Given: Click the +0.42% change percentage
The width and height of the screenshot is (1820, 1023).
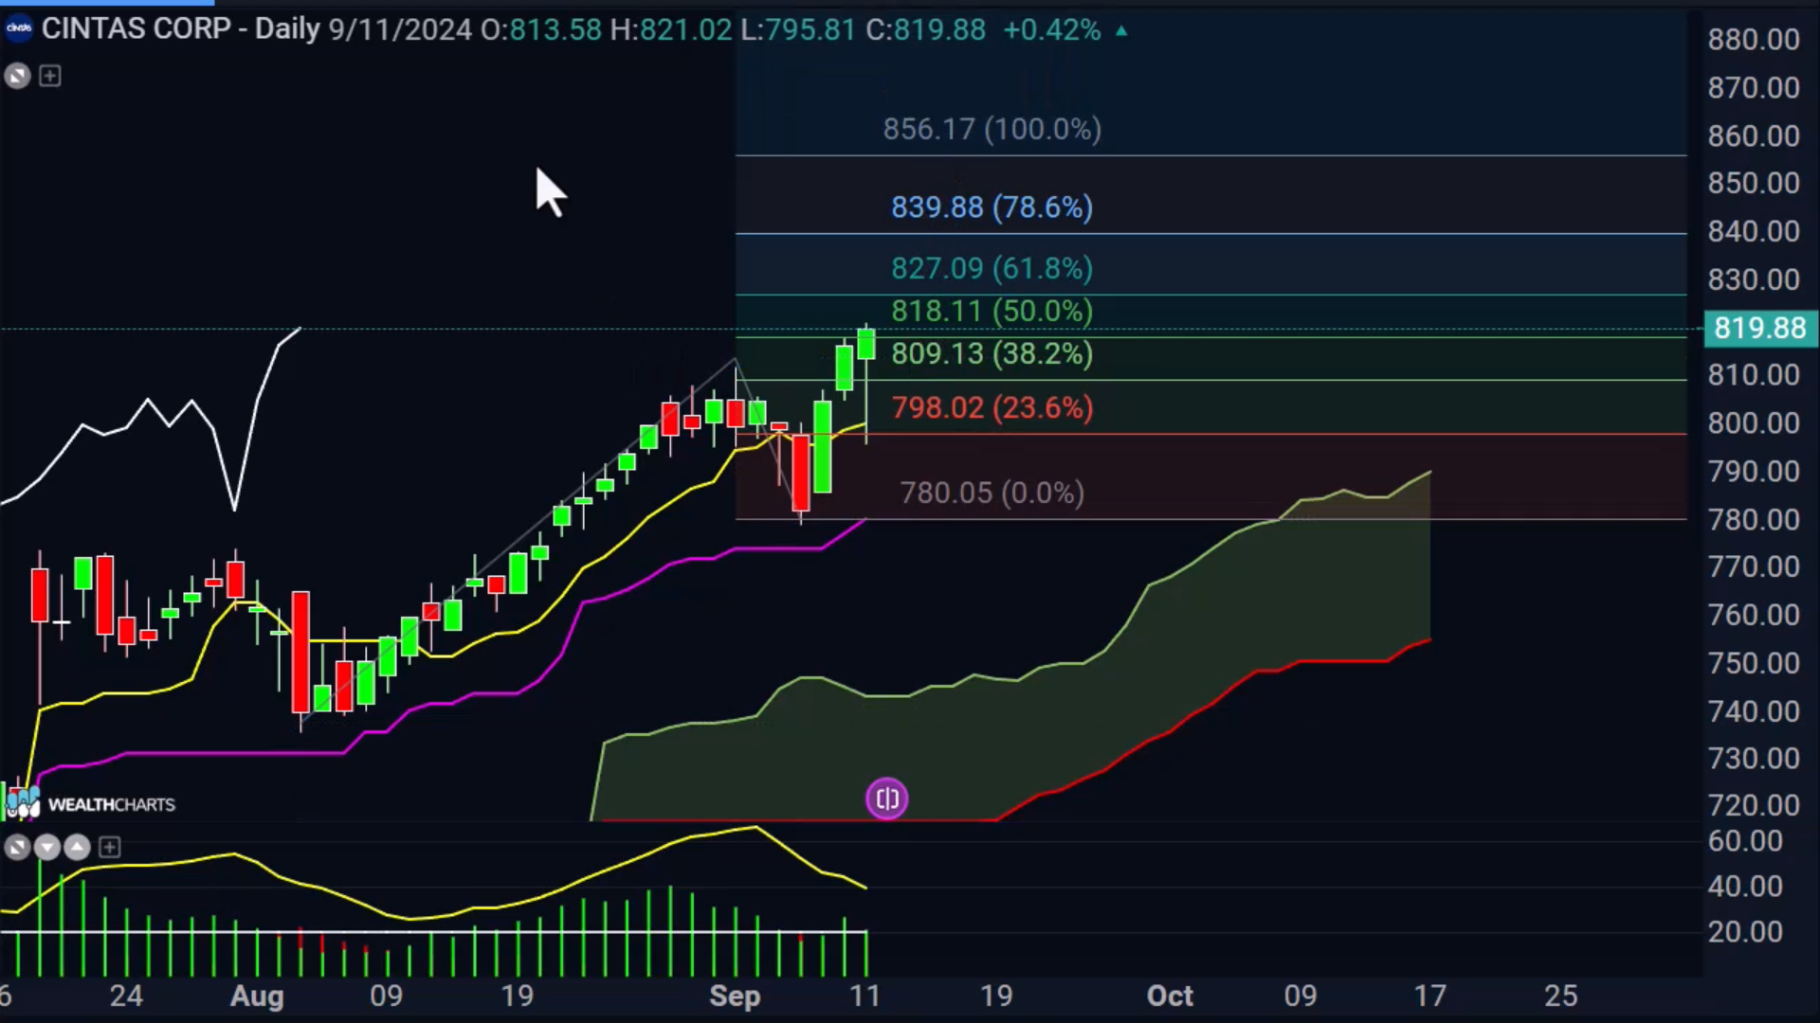Looking at the screenshot, I should click(1051, 30).
